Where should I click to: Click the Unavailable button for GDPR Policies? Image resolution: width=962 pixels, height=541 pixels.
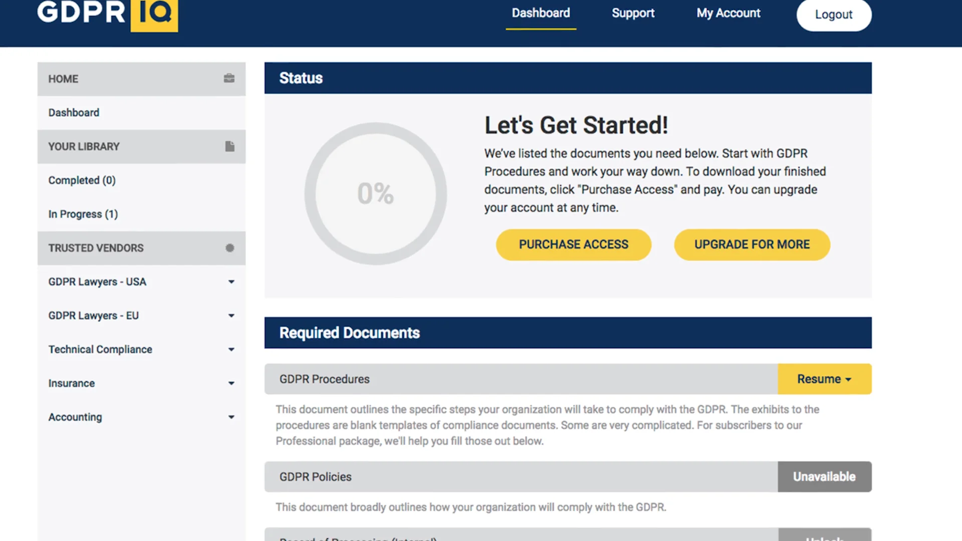coord(824,476)
